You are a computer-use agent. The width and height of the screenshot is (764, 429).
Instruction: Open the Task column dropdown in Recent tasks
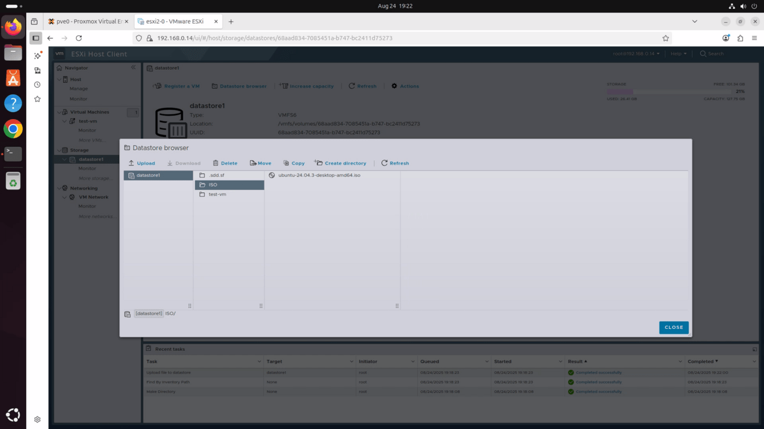[x=259, y=362]
